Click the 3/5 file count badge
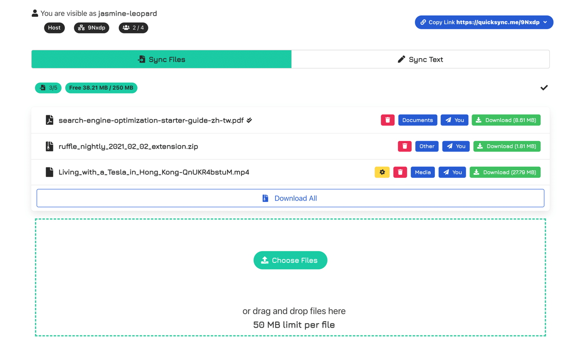 point(48,88)
